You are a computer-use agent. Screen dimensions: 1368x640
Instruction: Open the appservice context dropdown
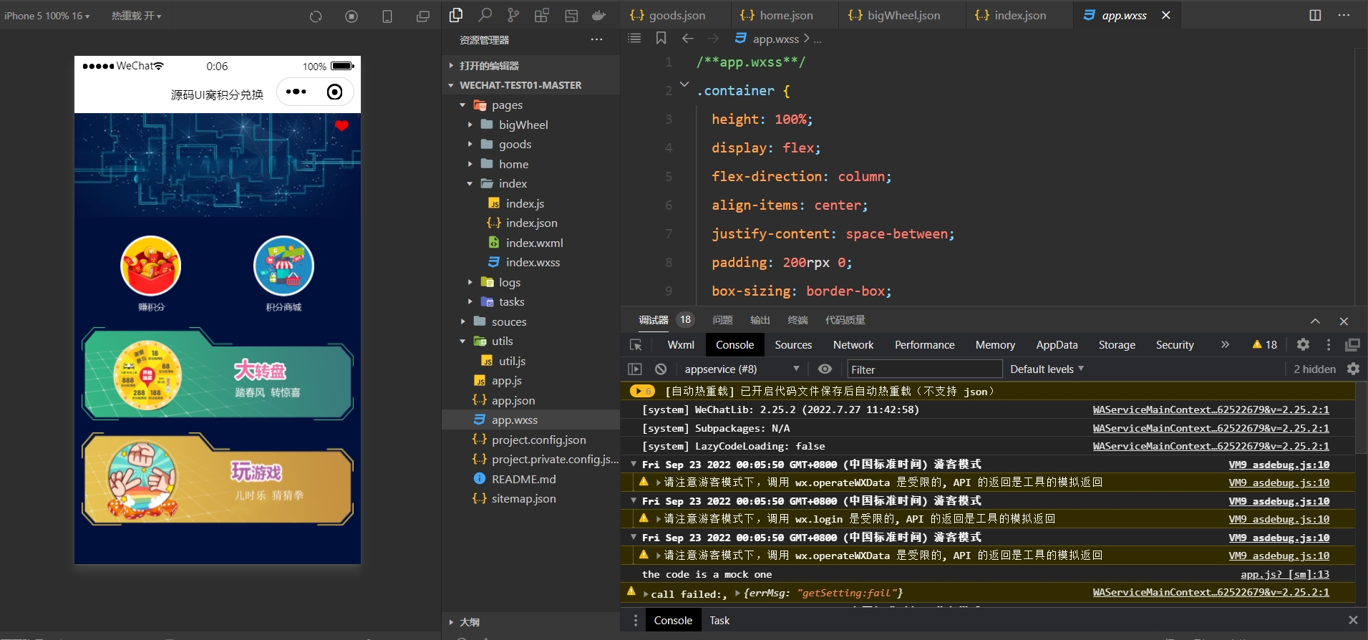coord(742,369)
